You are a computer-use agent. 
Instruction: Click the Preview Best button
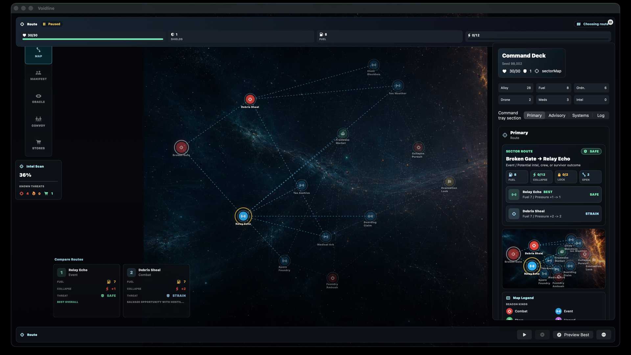(x=573, y=335)
